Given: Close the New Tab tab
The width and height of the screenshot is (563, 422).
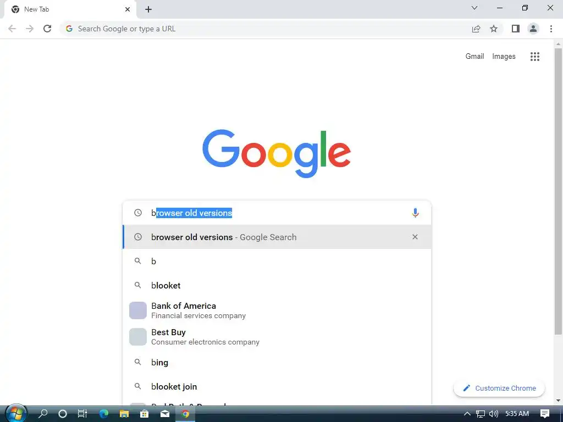Looking at the screenshot, I should click(128, 9).
